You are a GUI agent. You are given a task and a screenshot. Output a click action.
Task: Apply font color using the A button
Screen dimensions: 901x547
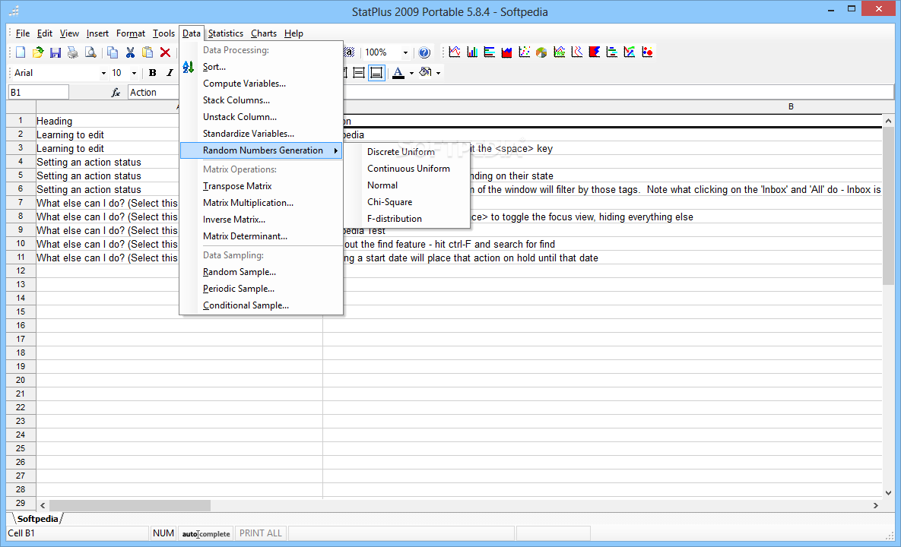[398, 73]
